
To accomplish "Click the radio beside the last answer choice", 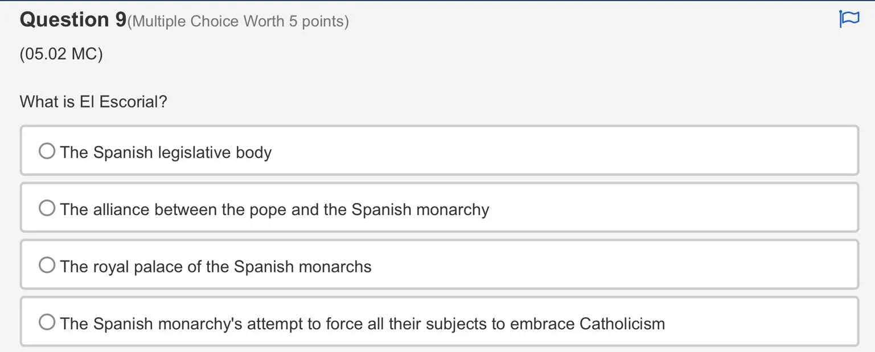I will [x=47, y=322].
